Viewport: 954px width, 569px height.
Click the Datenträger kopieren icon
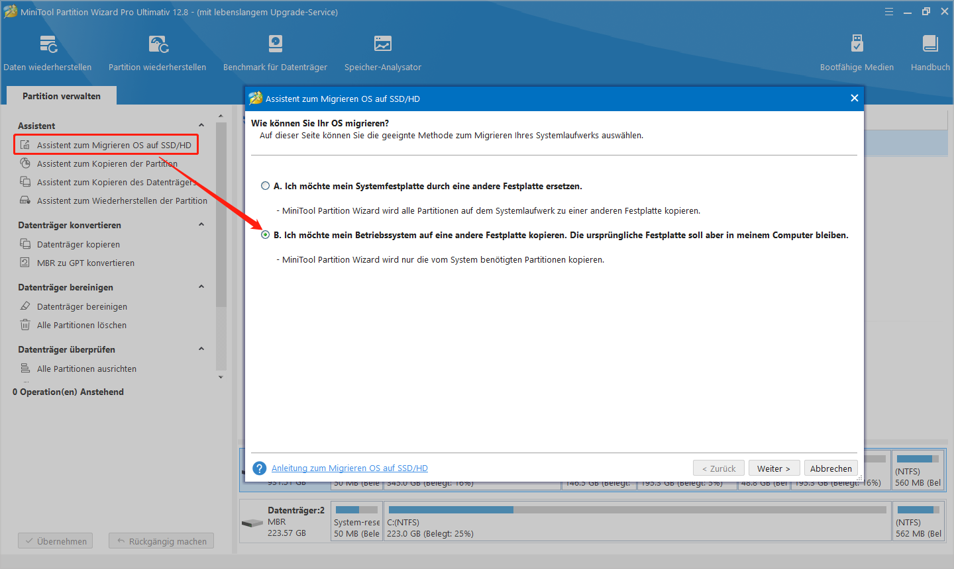click(25, 244)
